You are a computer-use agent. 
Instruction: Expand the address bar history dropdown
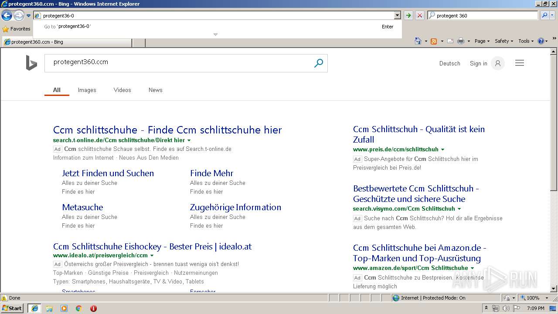click(x=397, y=15)
